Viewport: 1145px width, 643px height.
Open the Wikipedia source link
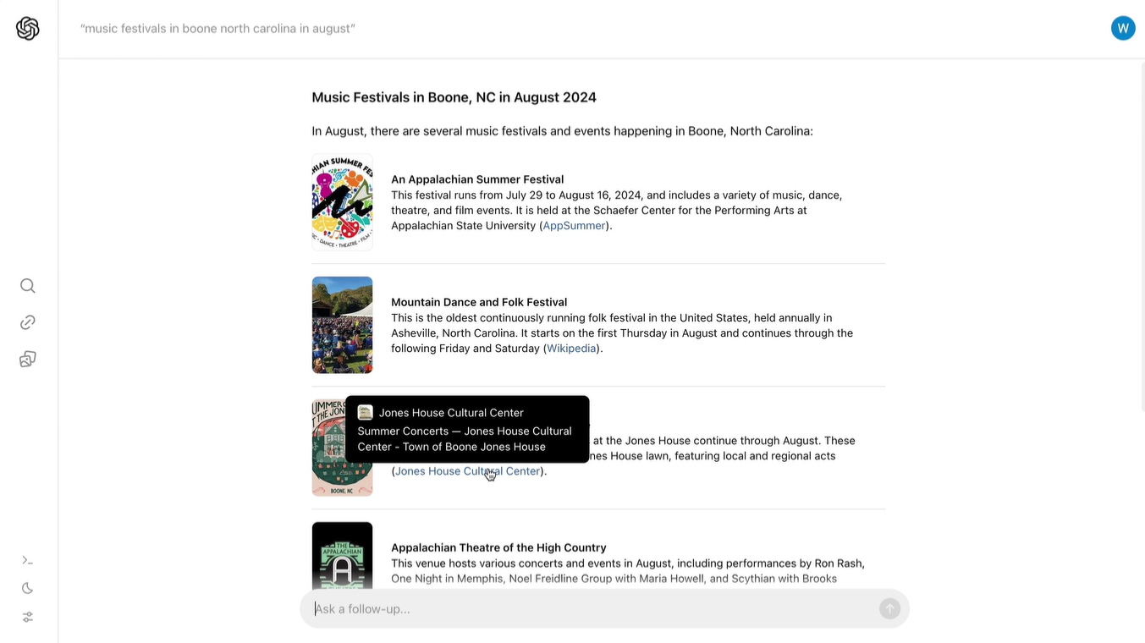571,349
